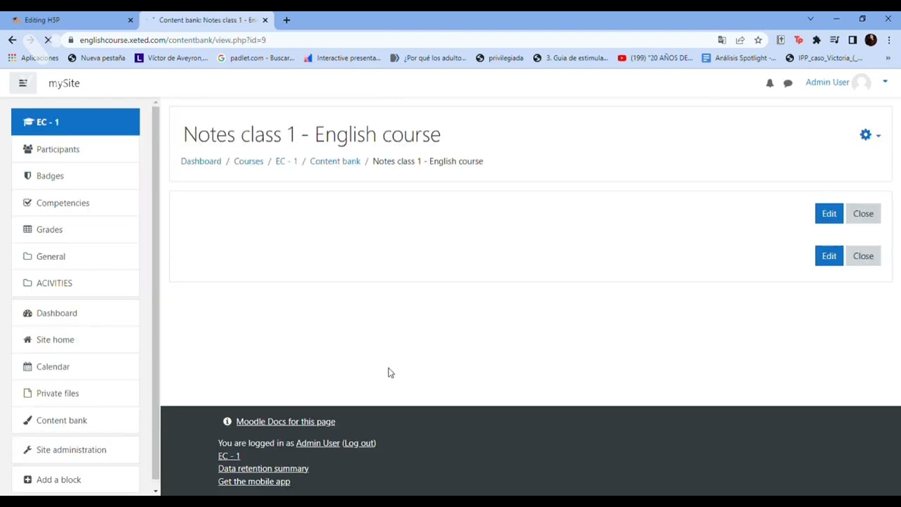The image size is (901, 507).
Task: Open the EC - 1 course item
Action: click(x=75, y=122)
